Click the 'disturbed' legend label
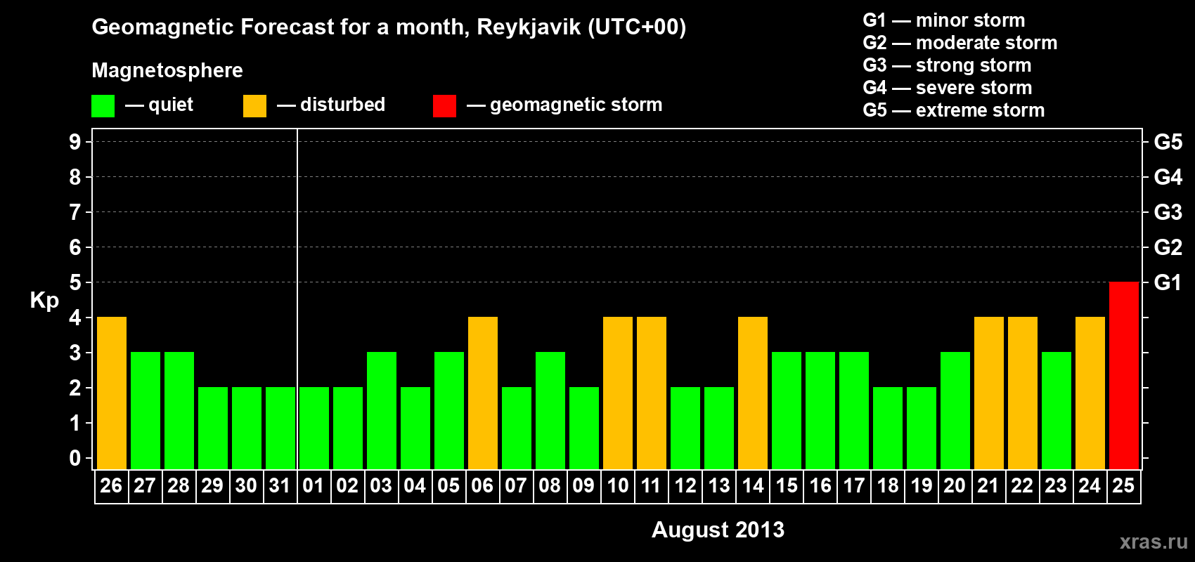The height and width of the screenshot is (562, 1195). point(342,105)
